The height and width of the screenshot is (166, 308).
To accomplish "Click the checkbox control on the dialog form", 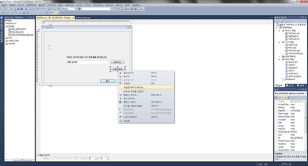I will (50, 47).
